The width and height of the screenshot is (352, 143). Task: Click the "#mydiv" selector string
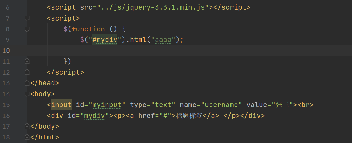pyautogui.click(x=105, y=40)
